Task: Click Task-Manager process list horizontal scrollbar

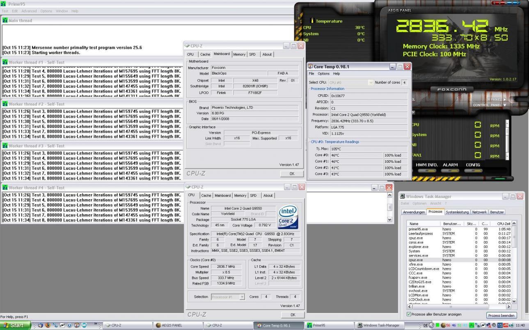Action: point(459,306)
